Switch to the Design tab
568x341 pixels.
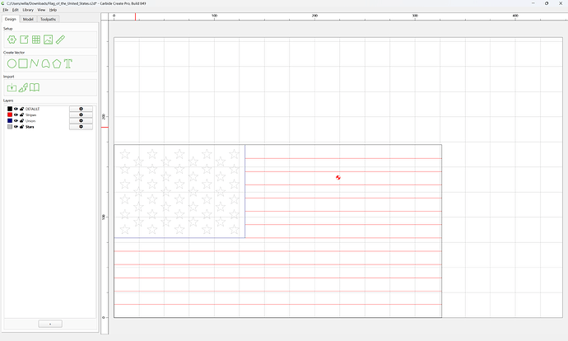pos(11,19)
